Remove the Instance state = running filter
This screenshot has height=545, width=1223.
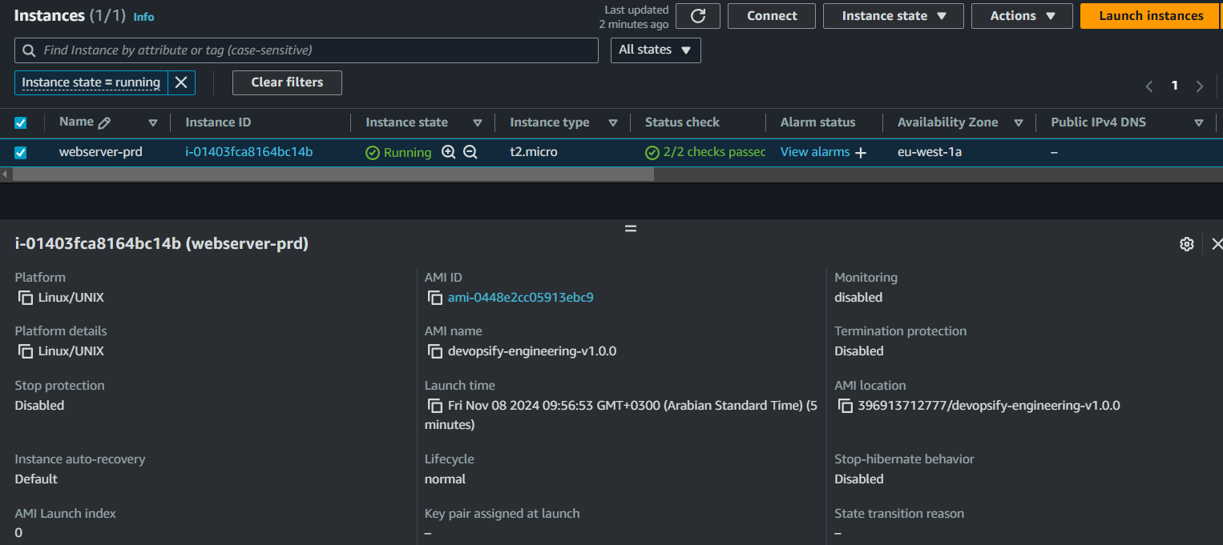pos(181,82)
